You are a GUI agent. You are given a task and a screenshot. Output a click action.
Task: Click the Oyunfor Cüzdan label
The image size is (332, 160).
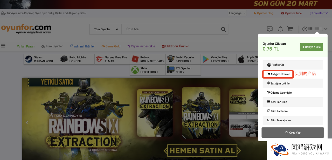coord(274,44)
